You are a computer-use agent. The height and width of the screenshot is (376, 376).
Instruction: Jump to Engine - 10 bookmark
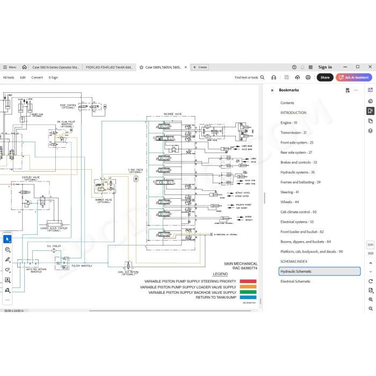tap(289, 123)
